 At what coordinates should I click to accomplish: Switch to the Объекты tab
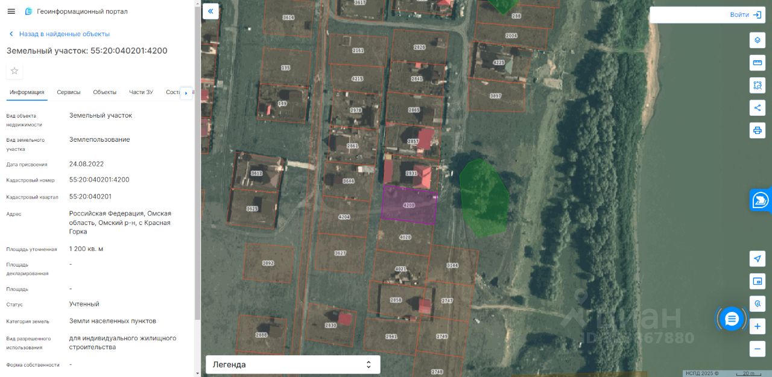pyautogui.click(x=105, y=92)
